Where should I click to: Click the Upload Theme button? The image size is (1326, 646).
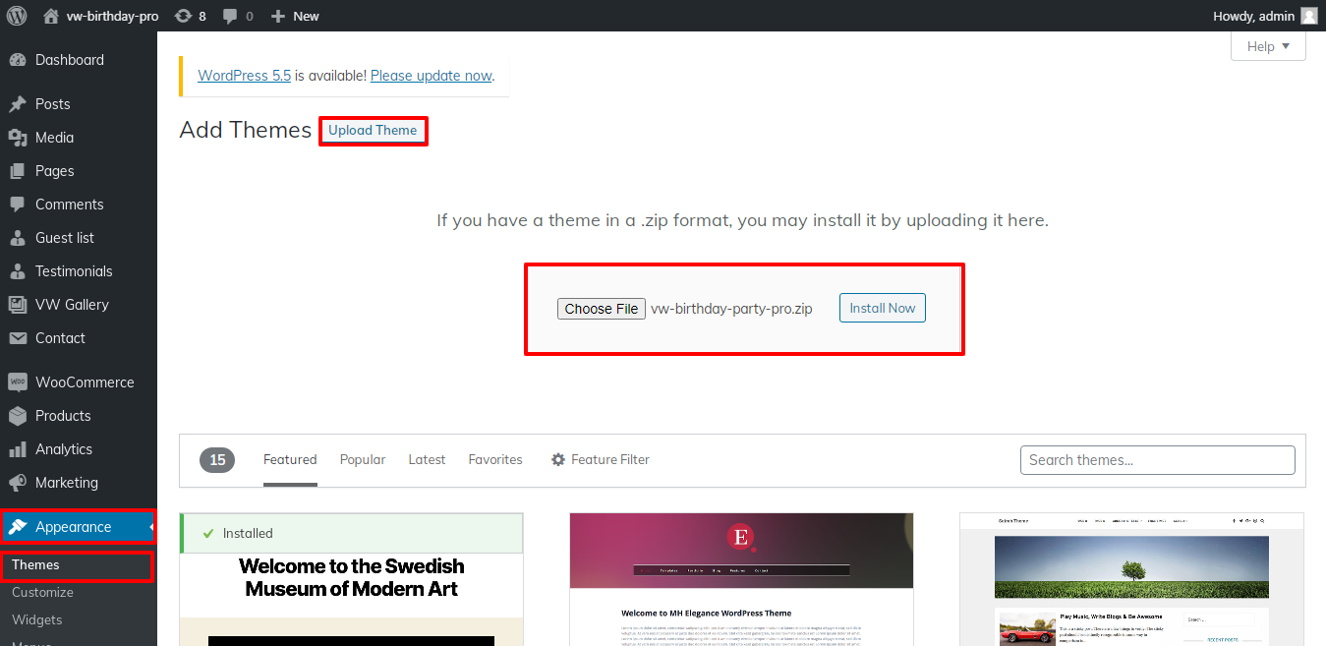point(373,131)
